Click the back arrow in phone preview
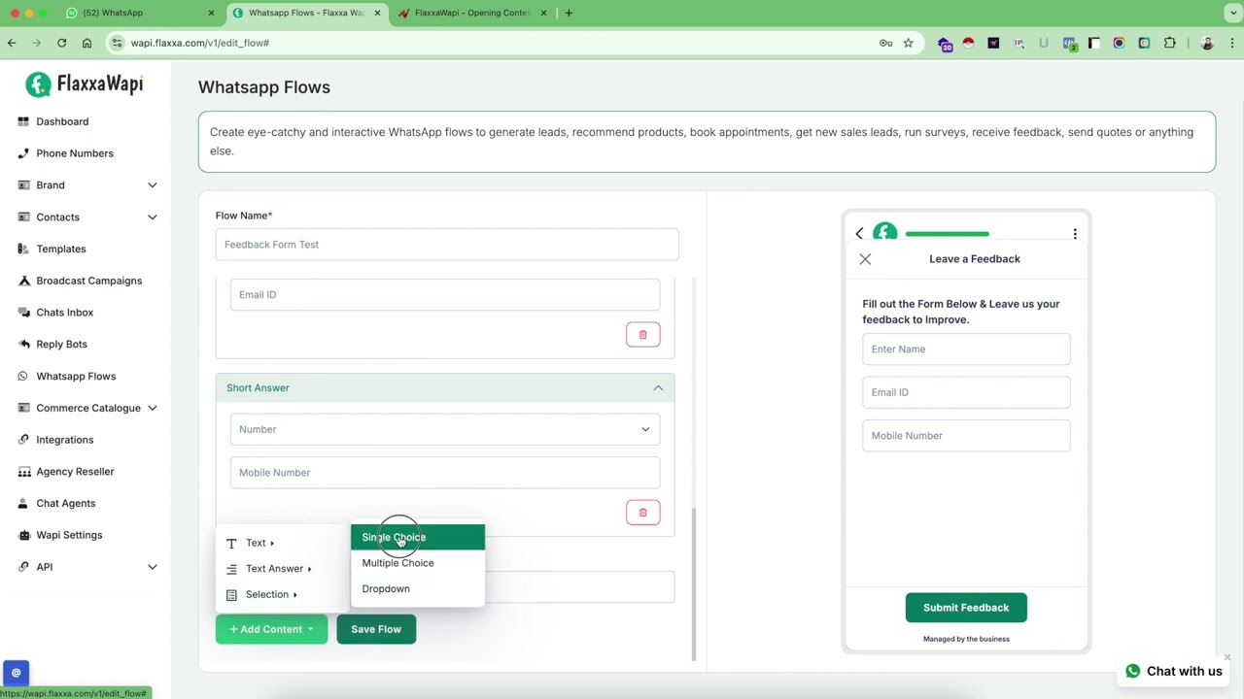This screenshot has height=699, width=1244. click(859, 233)
